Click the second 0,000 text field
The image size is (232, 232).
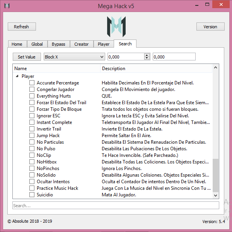174,57
